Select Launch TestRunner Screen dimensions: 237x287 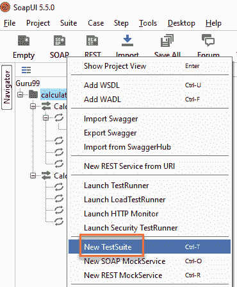[150, 186]
